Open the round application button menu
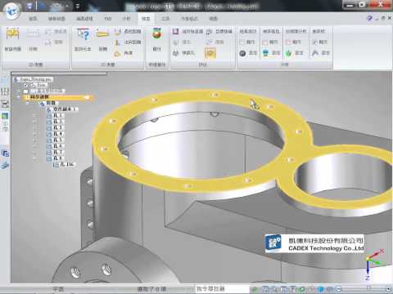Image resolution: width=393 pixels, height=294 pixels. pyautogui.click(x=11, y=11)
